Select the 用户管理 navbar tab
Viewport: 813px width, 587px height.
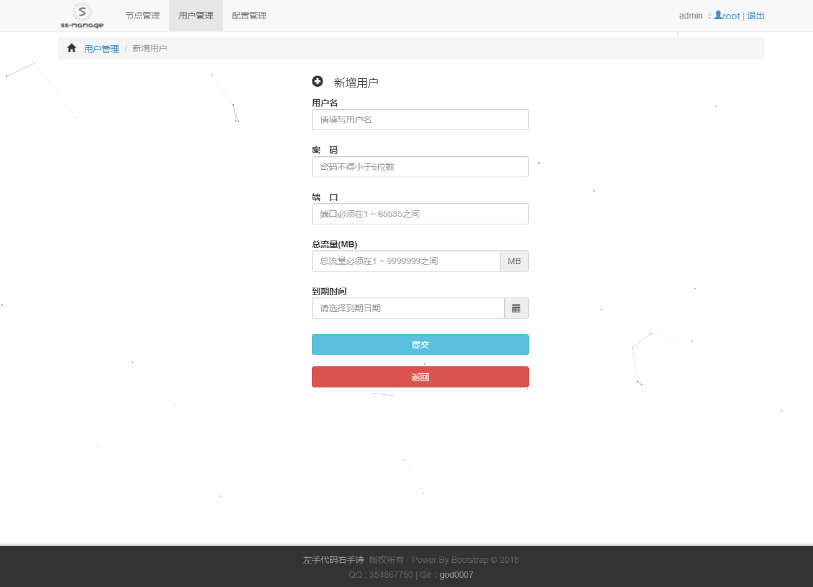(195, 15)
